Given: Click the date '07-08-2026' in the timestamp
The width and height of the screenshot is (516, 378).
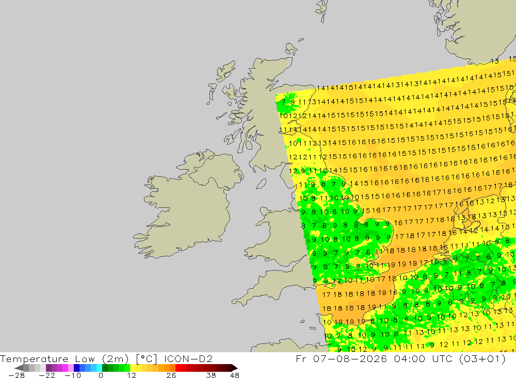Looking at the screenshot, I should coord(350,358).
